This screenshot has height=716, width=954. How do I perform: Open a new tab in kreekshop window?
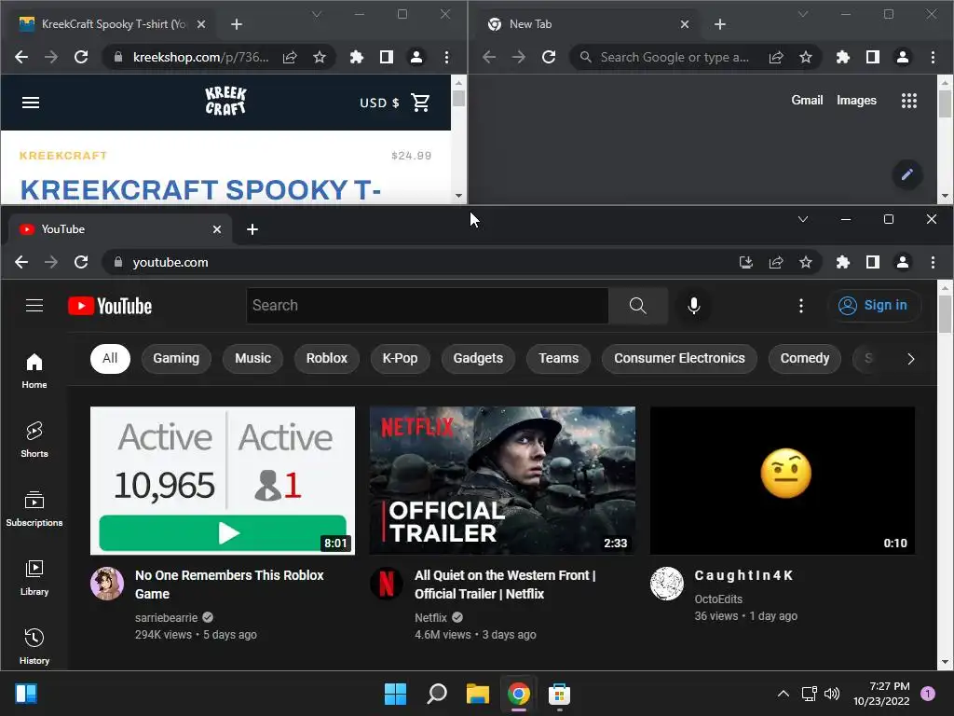click(x=237, y=24)
